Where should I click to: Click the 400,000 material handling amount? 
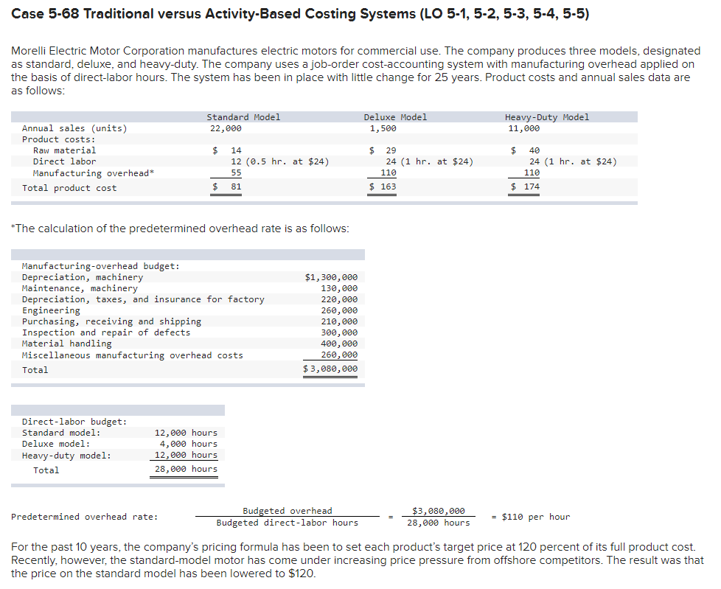pos(339,344)
